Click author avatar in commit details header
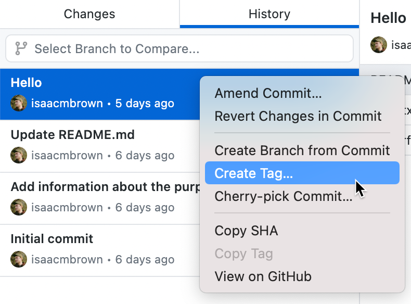411x304 pixels. tap(379, 45)
